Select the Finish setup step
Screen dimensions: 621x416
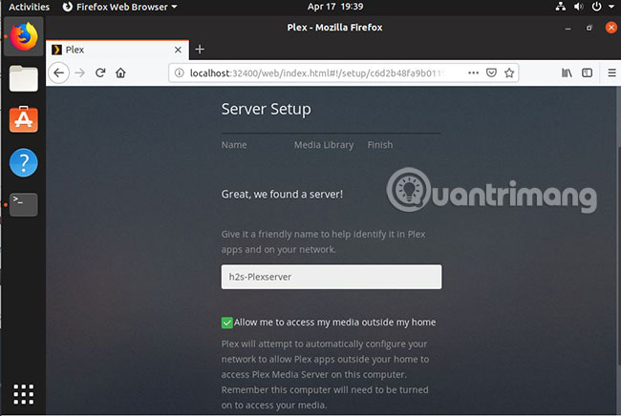point(380,145)
